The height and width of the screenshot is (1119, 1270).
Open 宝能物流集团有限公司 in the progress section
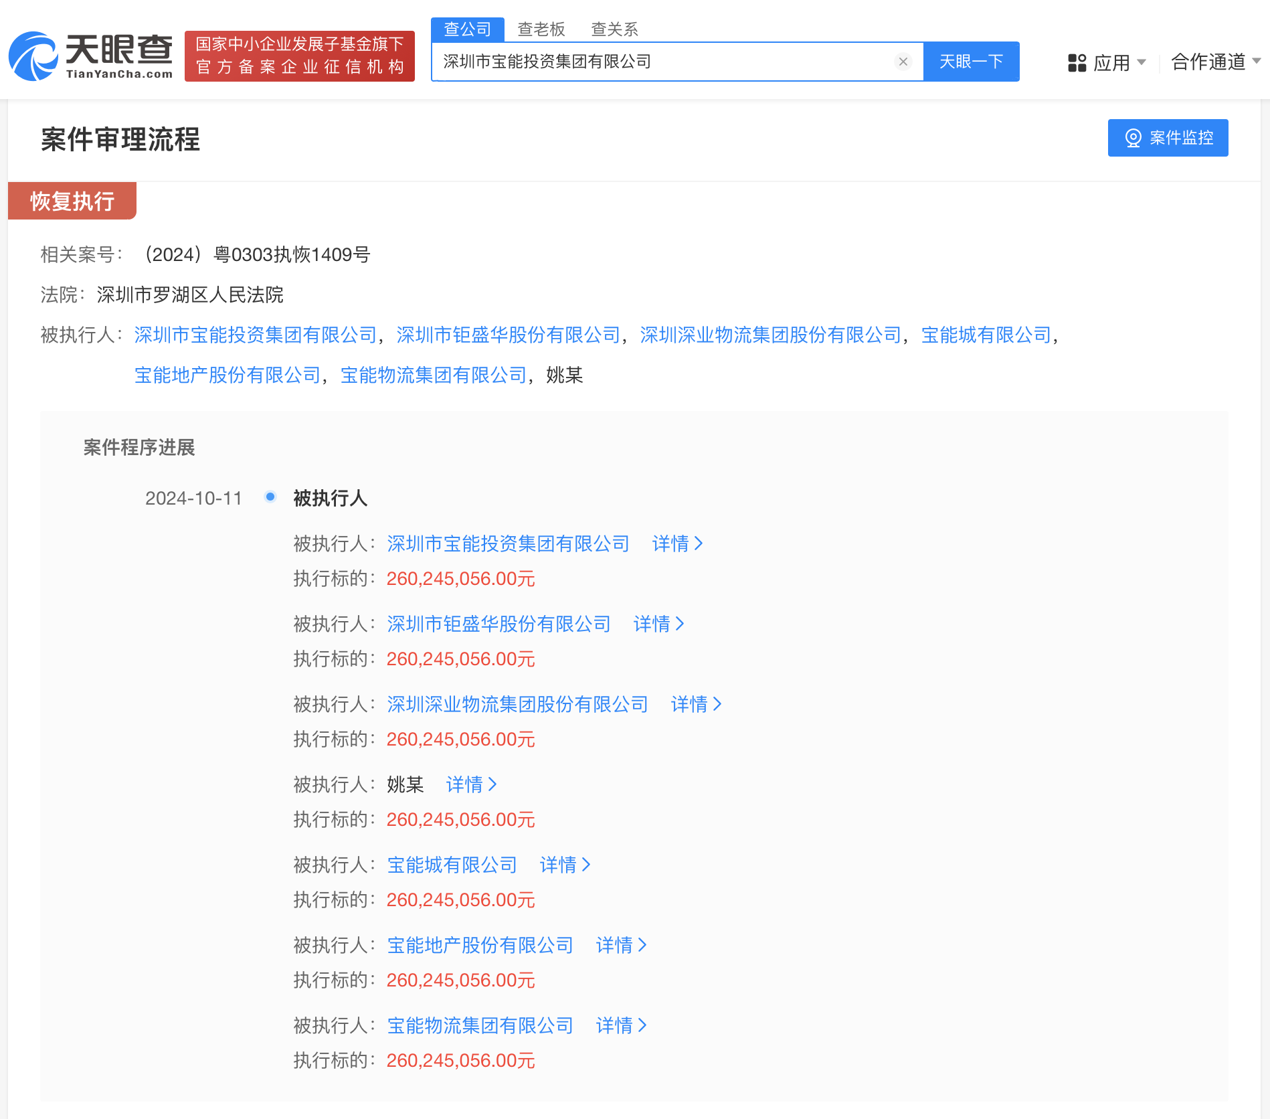tap(480, 1025)
